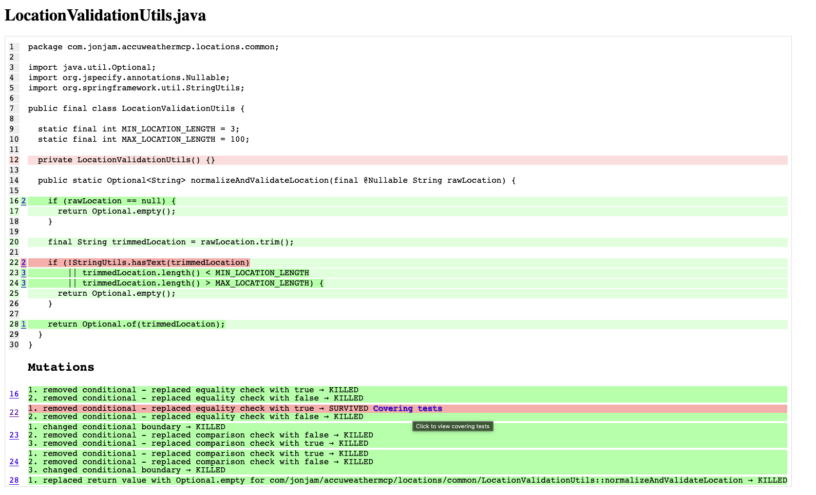Jump to line 24 from Mutations list
Viewport: 816px width, 495px height.
click(14, 462)
